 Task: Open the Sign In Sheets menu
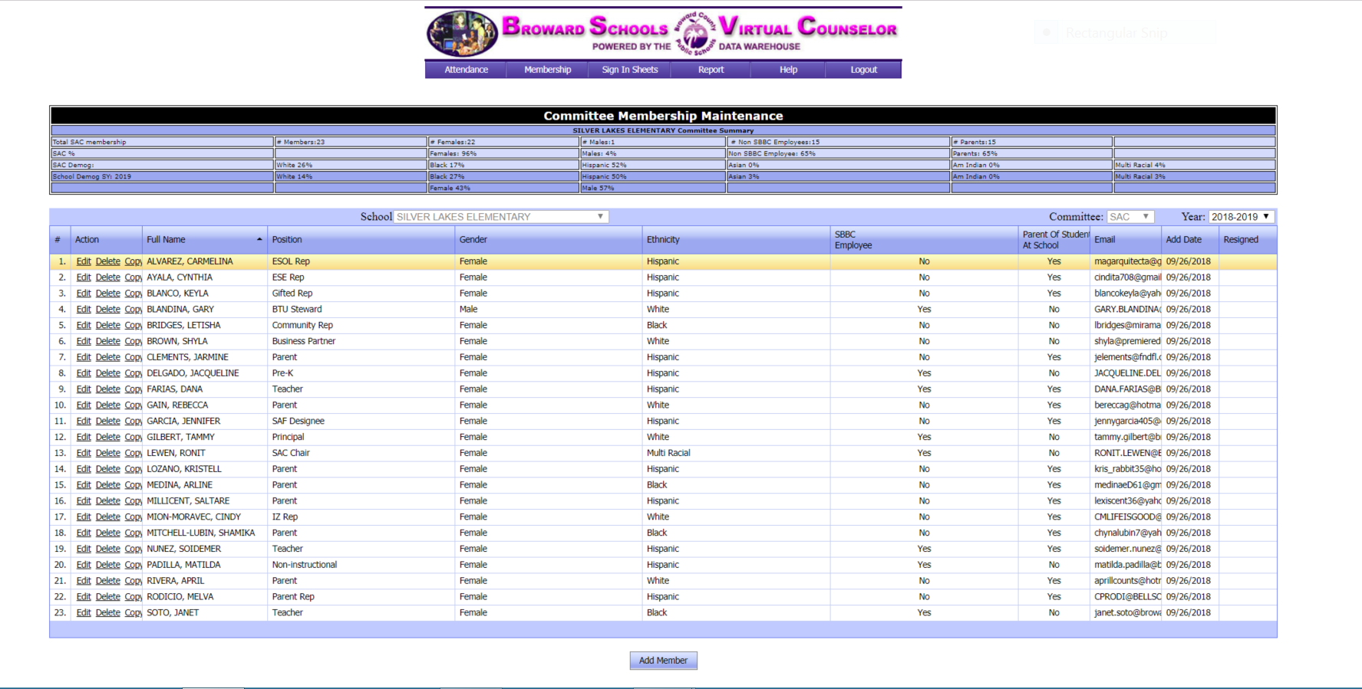(x=630, y=70)
